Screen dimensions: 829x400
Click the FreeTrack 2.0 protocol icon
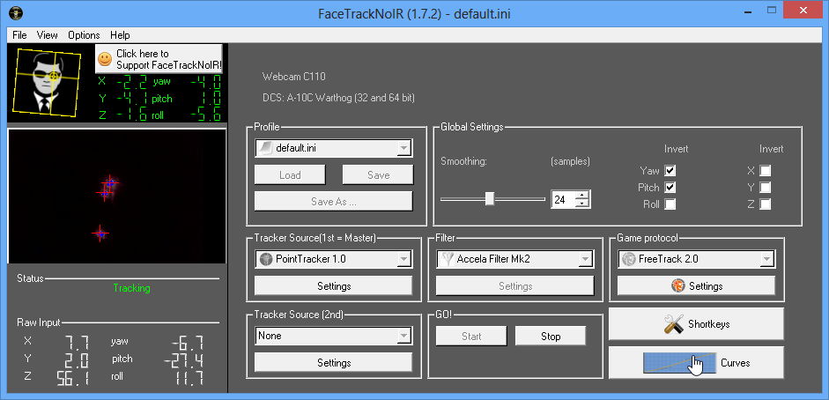pyautogui.click(x=628, y=259)
